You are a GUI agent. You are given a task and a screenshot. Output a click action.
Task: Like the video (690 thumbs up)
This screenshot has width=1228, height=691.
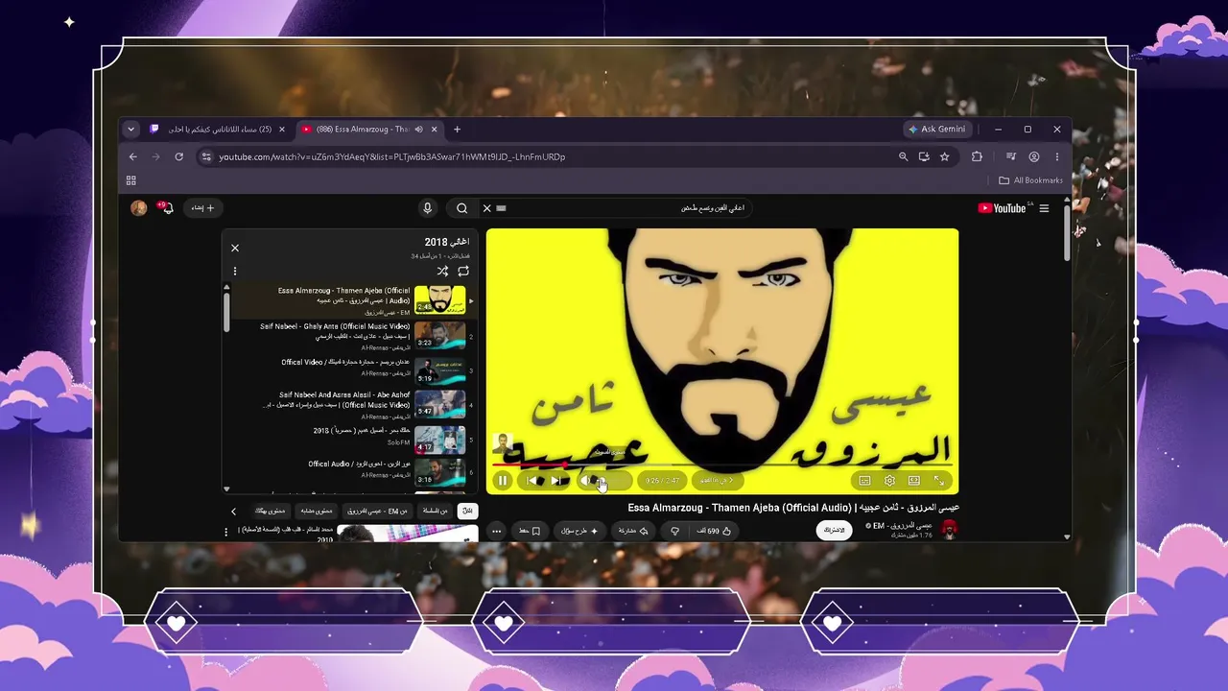(x=714, y=531)
